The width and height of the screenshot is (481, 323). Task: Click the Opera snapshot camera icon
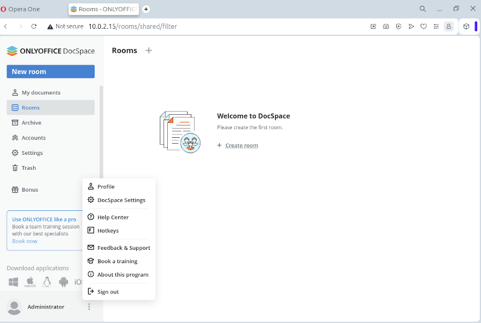pos(386,26)
